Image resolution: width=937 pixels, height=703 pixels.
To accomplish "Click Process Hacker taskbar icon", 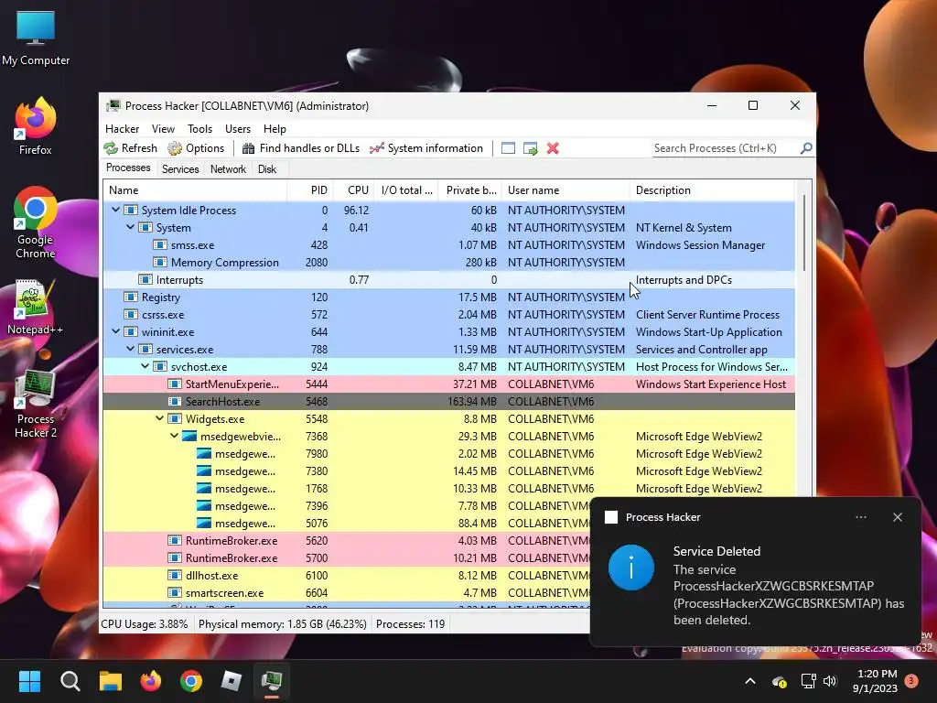I will (x=272, y=681).
